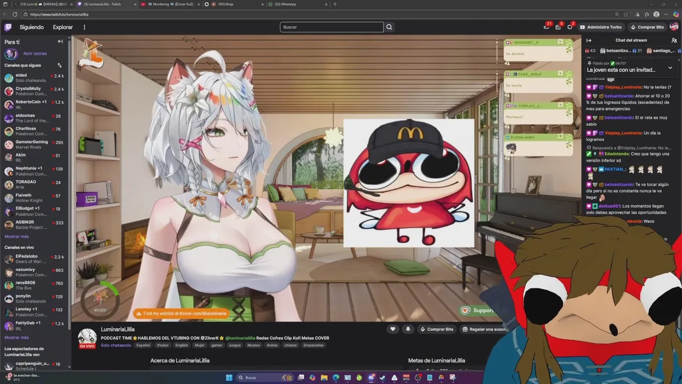
Task: Focus the Buscar search field on Twitch
Action: (x=331, y=27)
